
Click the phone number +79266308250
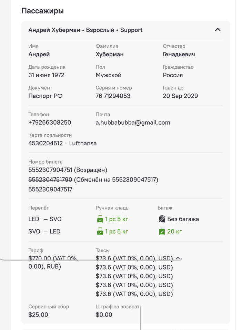(x=50, y=123)
